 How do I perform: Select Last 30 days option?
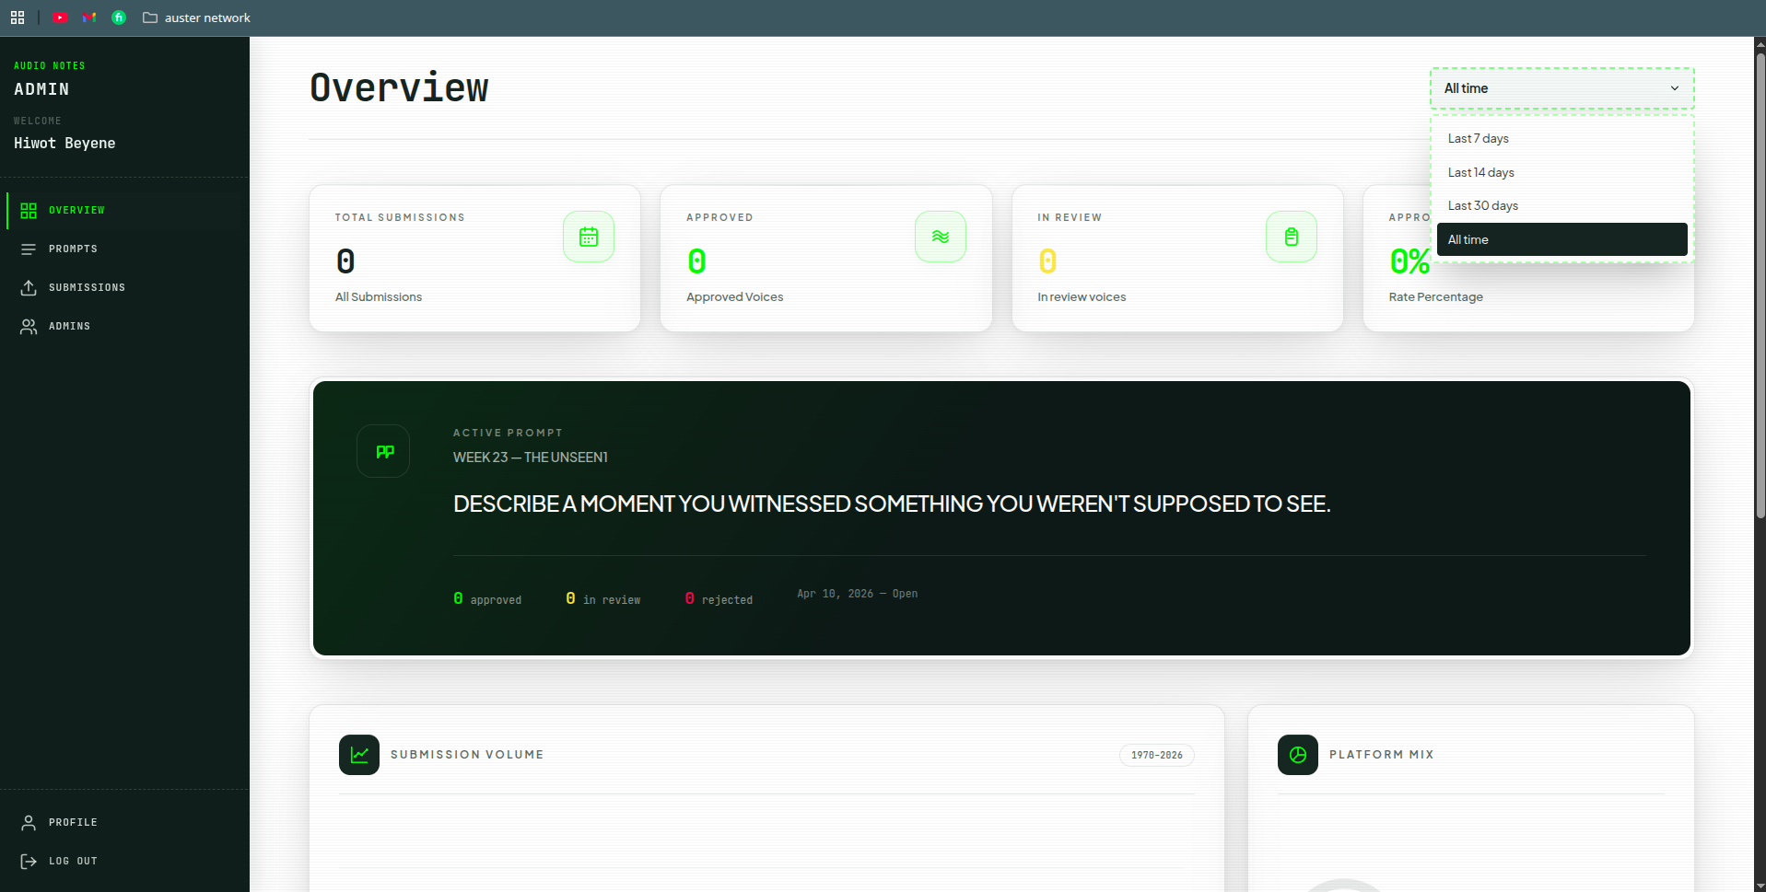point(1561,205)
